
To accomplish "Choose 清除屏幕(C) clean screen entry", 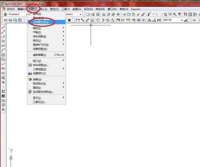I will [x=47, y=55].
